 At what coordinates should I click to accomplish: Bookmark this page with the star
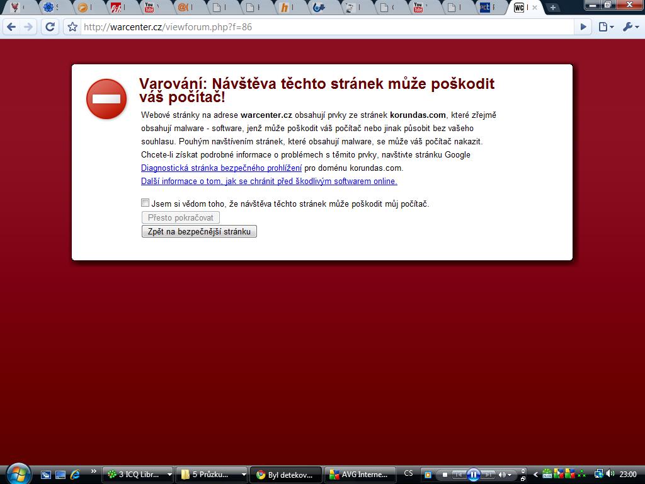coord(72,27)
